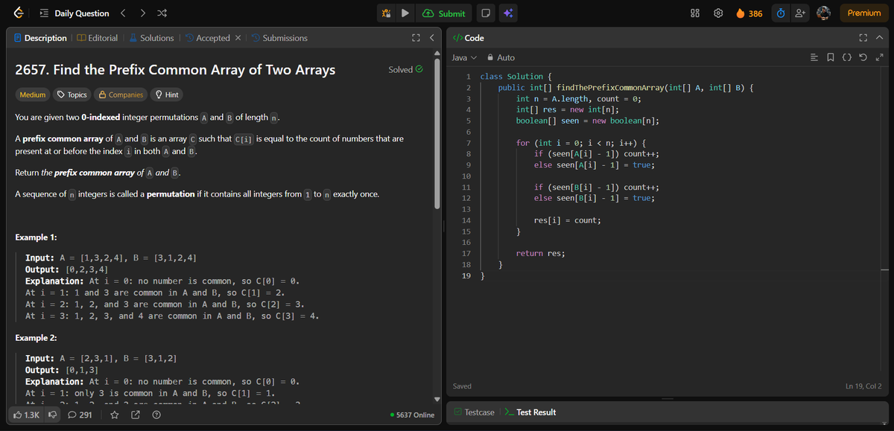Run the code with the play button
This screenshot has width=894, height=431.
405,13
